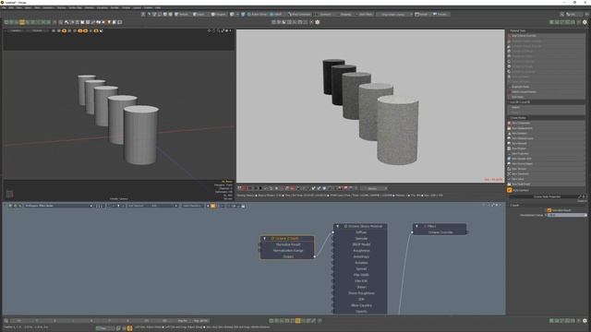Select the Anisotropy row
591x332 pixels.
[x=361, y=256]
